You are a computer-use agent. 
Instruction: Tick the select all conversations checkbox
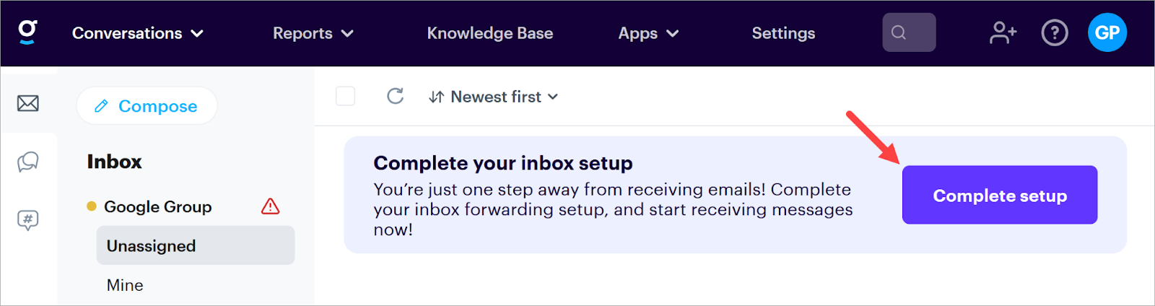tap(346, 96)
